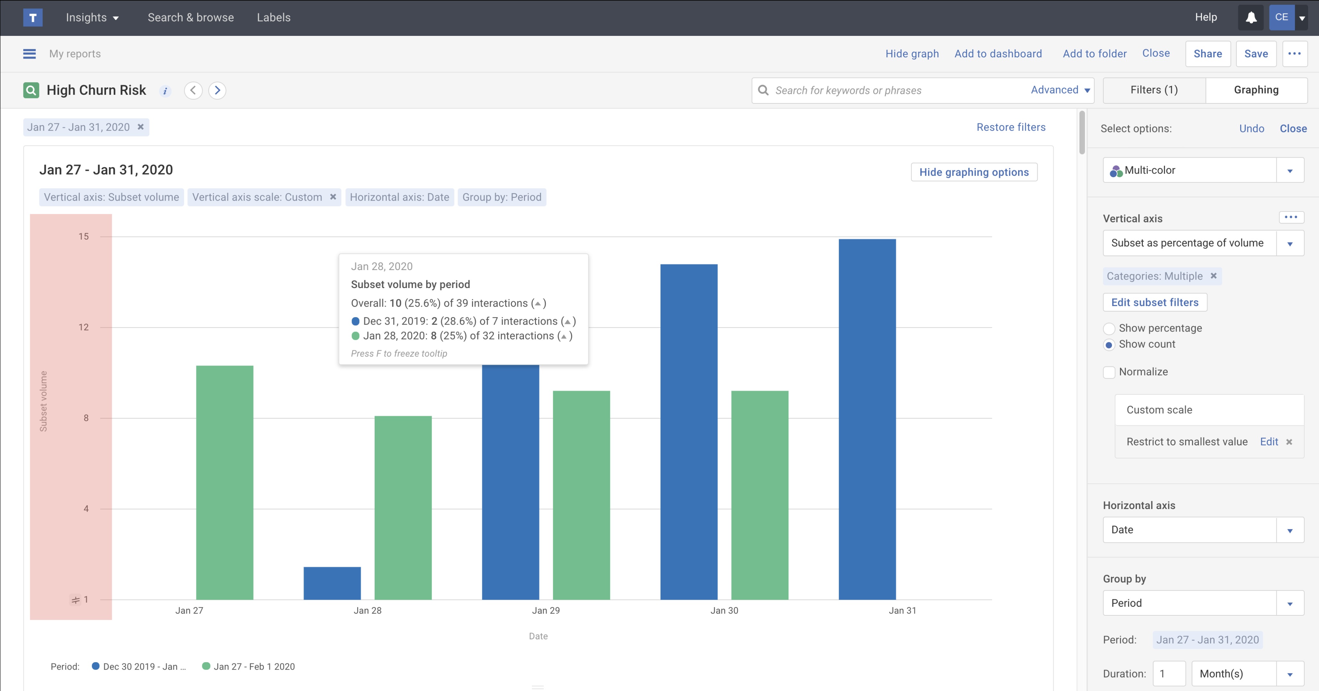The image size is (1319, 691).
Task: Open the Insights menu
Action: point(92,17)
